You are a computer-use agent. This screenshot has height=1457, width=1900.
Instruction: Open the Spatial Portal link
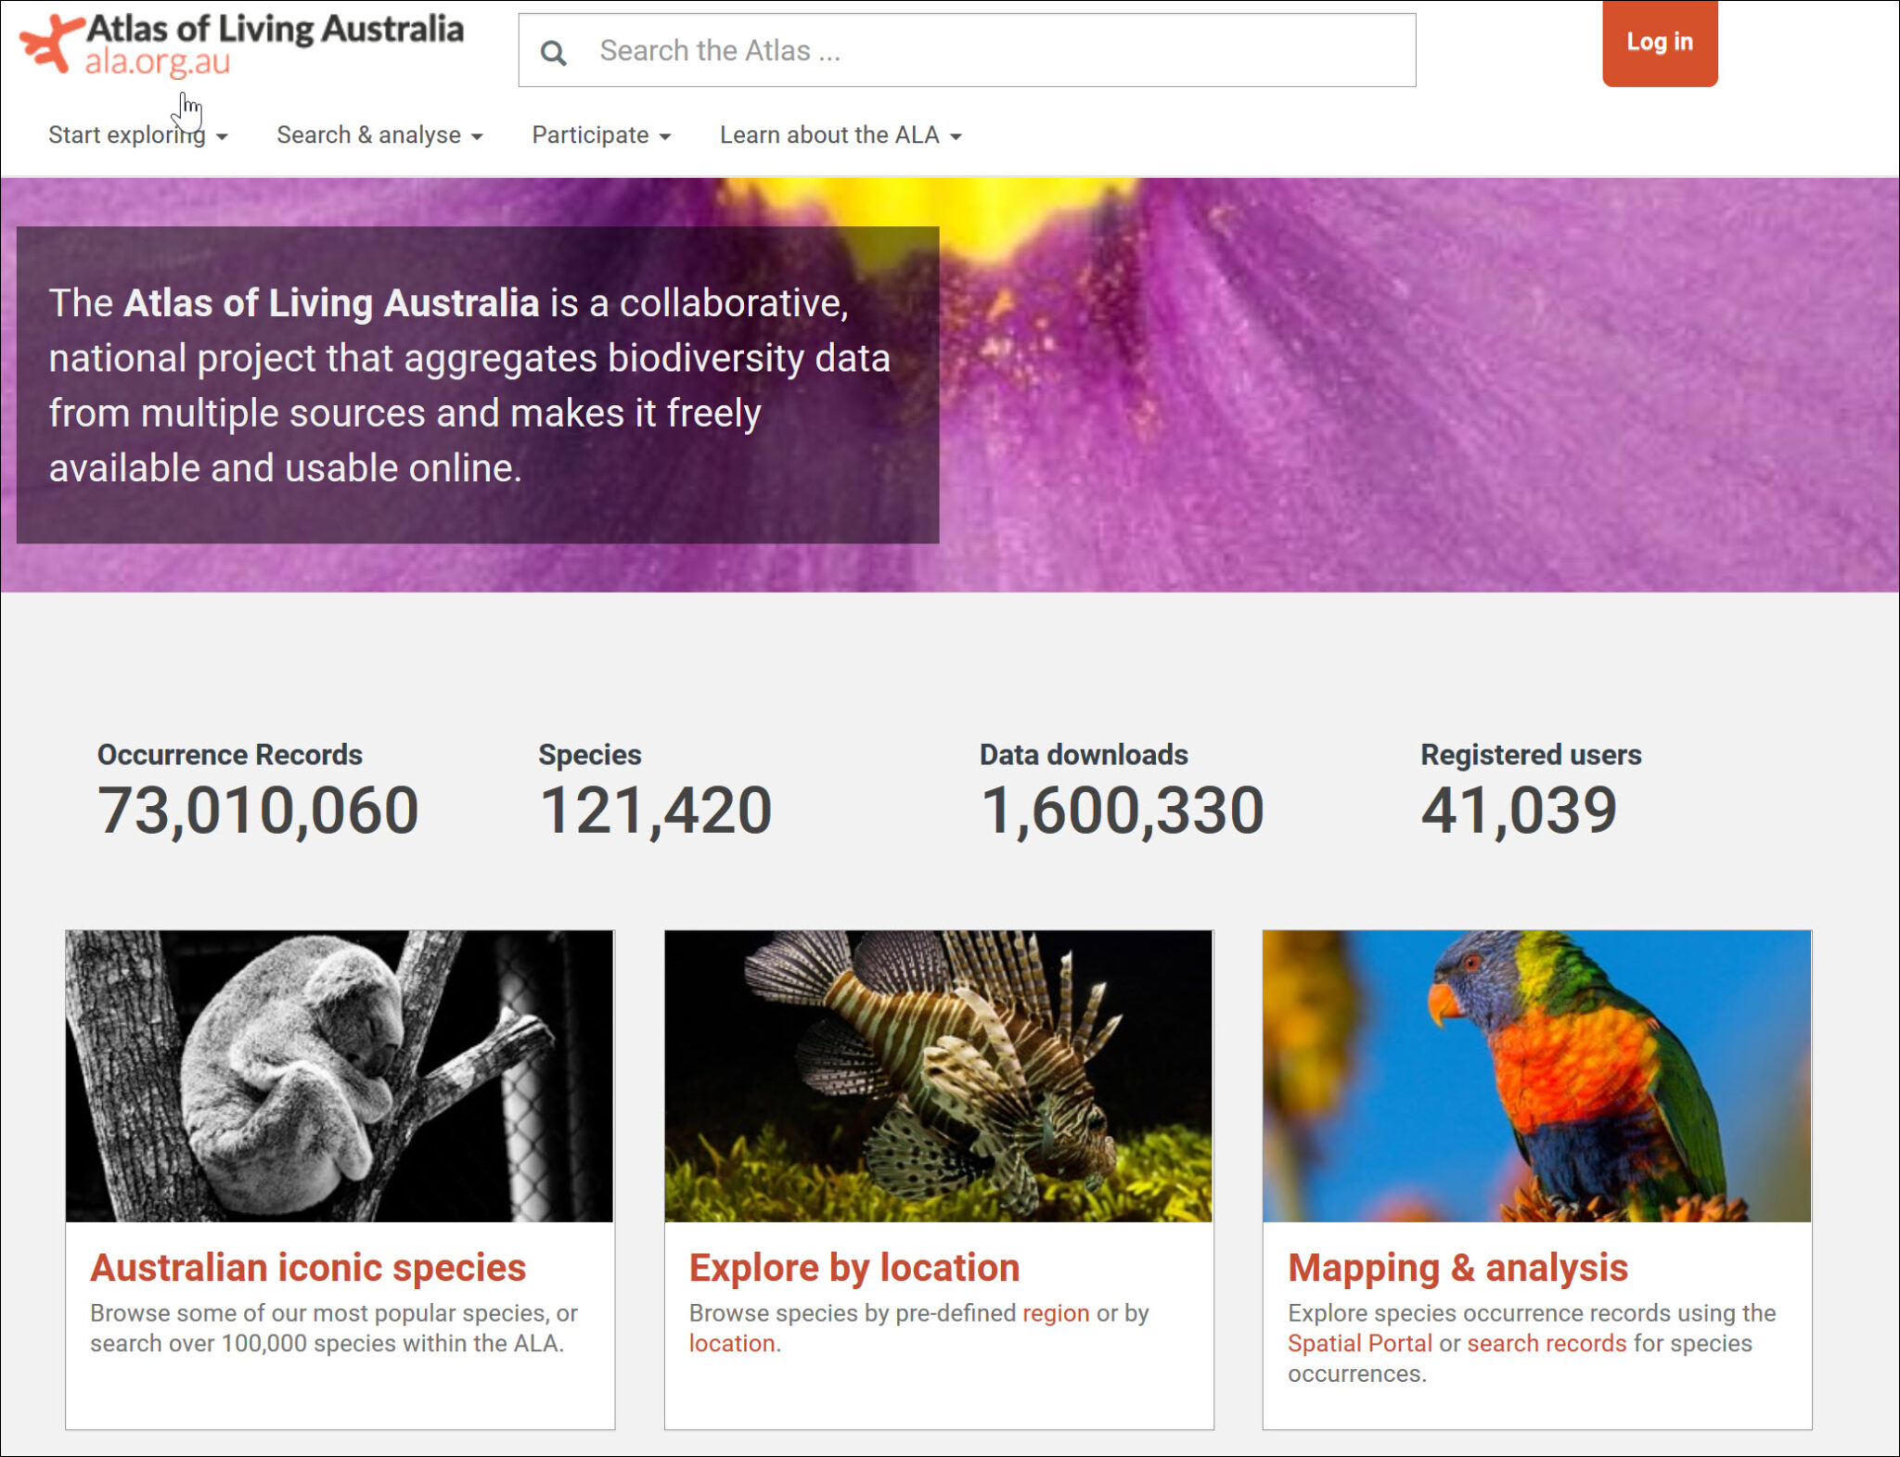[1360, 1344]
